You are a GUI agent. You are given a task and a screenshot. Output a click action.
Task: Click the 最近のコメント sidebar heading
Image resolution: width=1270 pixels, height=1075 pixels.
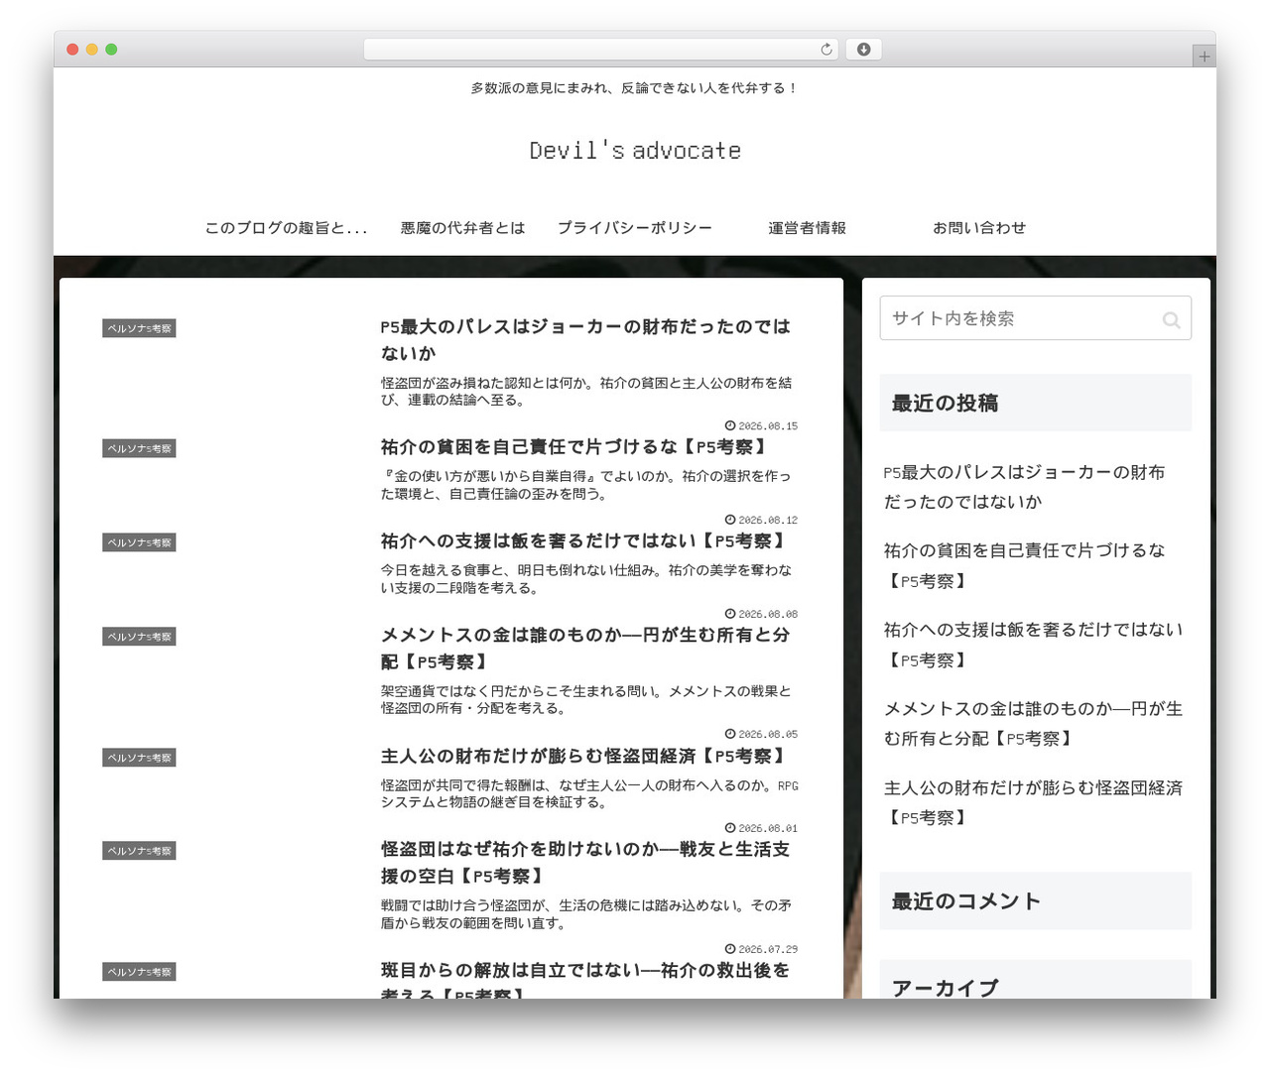1035,900
